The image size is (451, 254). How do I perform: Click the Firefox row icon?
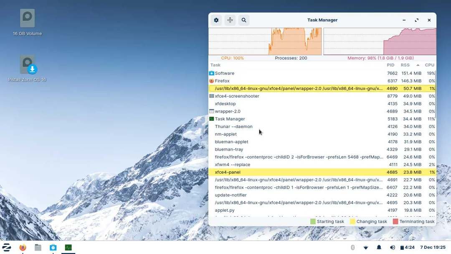(211, 81)
